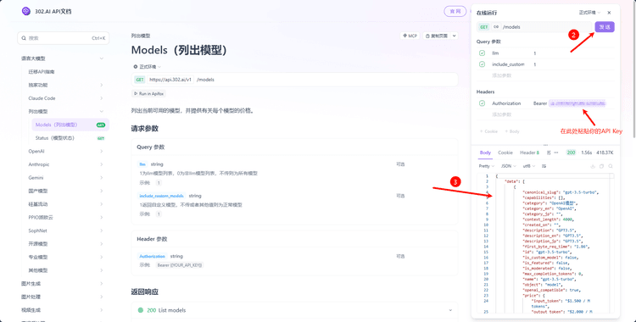Click the search magnifier icon in sidebar
The width and height of the screenshot is (636, 322).
coord(24,38)
